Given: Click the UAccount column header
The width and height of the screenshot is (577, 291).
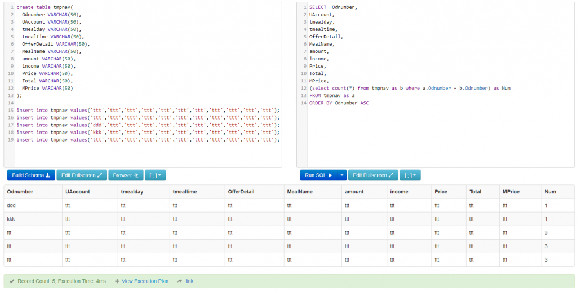Looking at the screenshot, I should [x=90, y=192].
